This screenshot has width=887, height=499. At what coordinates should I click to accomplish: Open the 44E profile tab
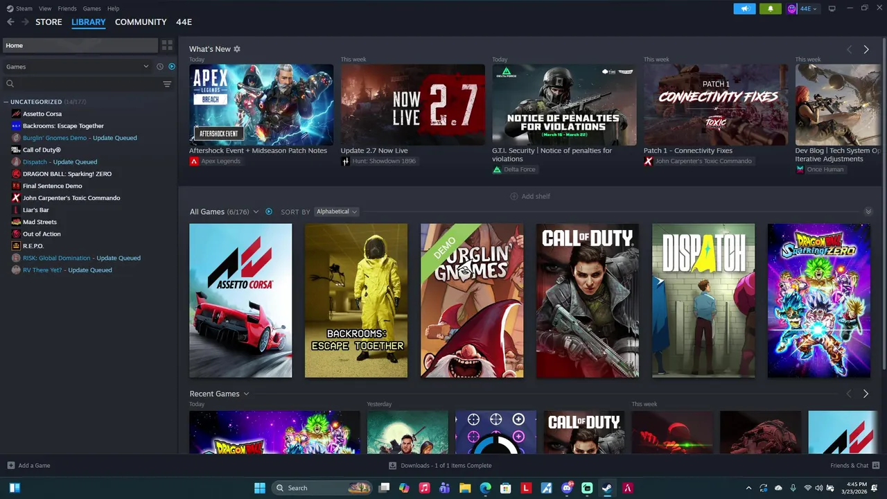click(184, 22)
